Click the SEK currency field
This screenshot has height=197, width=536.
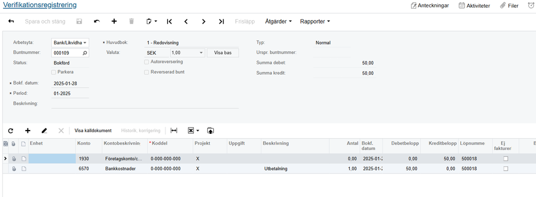coord(157,53)
